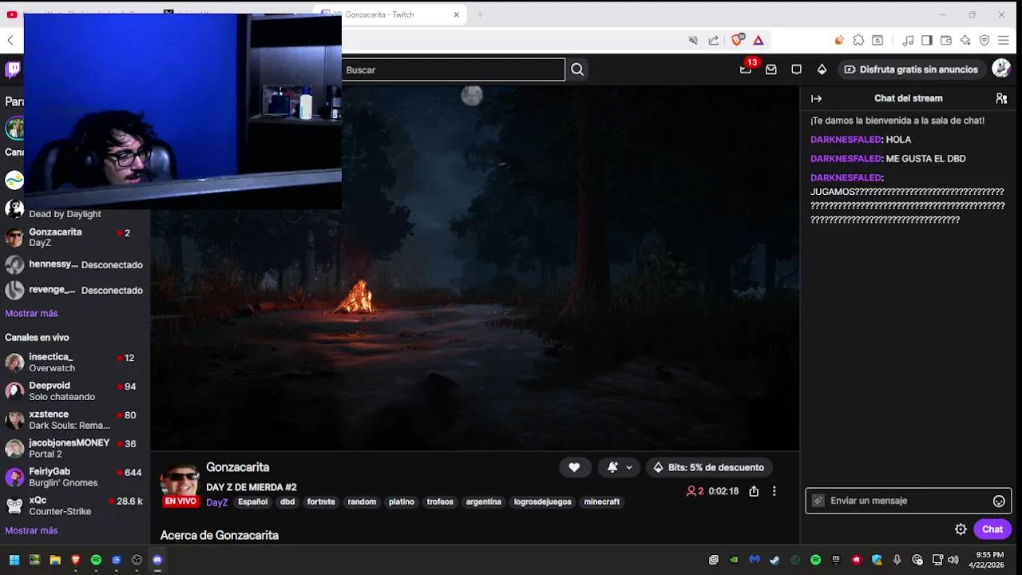Focus the Buscar search field
Viewport: 1022px width, 575px height.
[453, 69]
